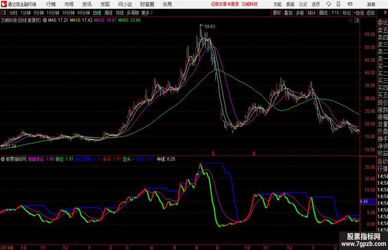The width and height of the screenshot is (388, 250).
Task: Open the 市场 menu
Action: click(69, 4)
